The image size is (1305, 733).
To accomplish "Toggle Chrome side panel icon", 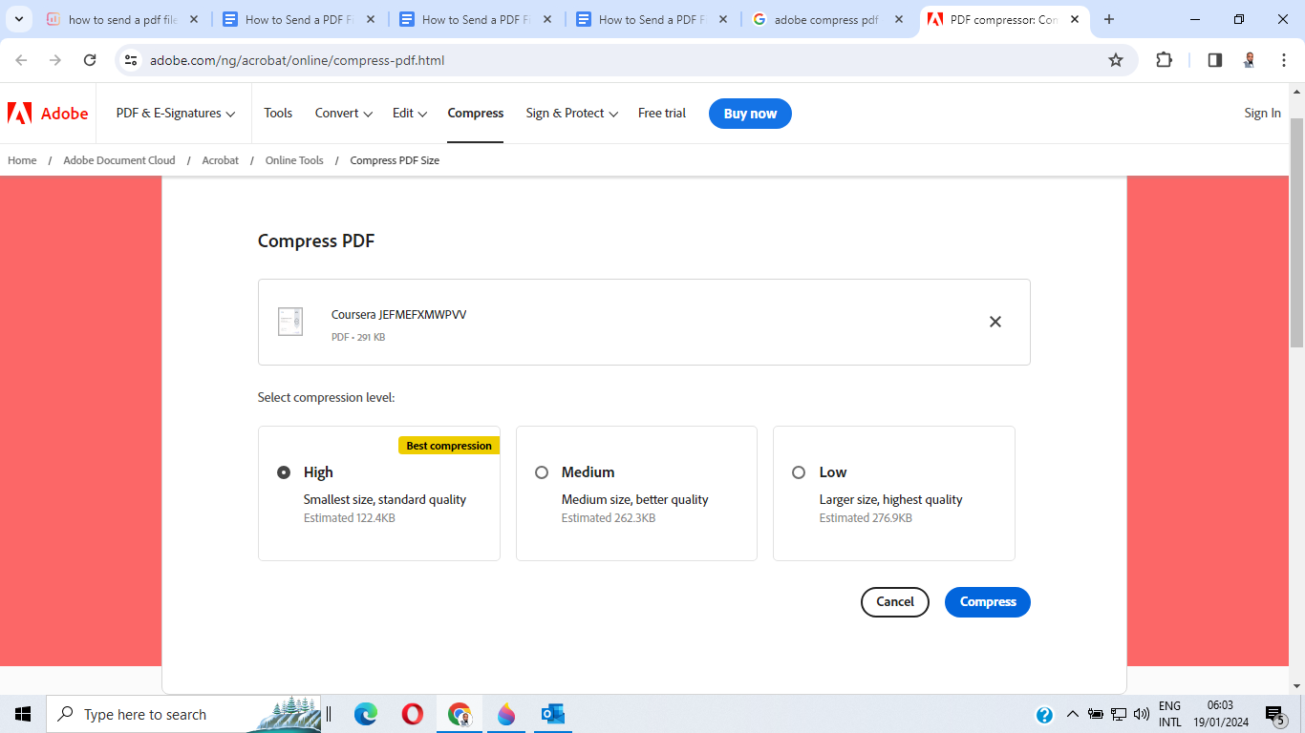I will pos(1215,60).
